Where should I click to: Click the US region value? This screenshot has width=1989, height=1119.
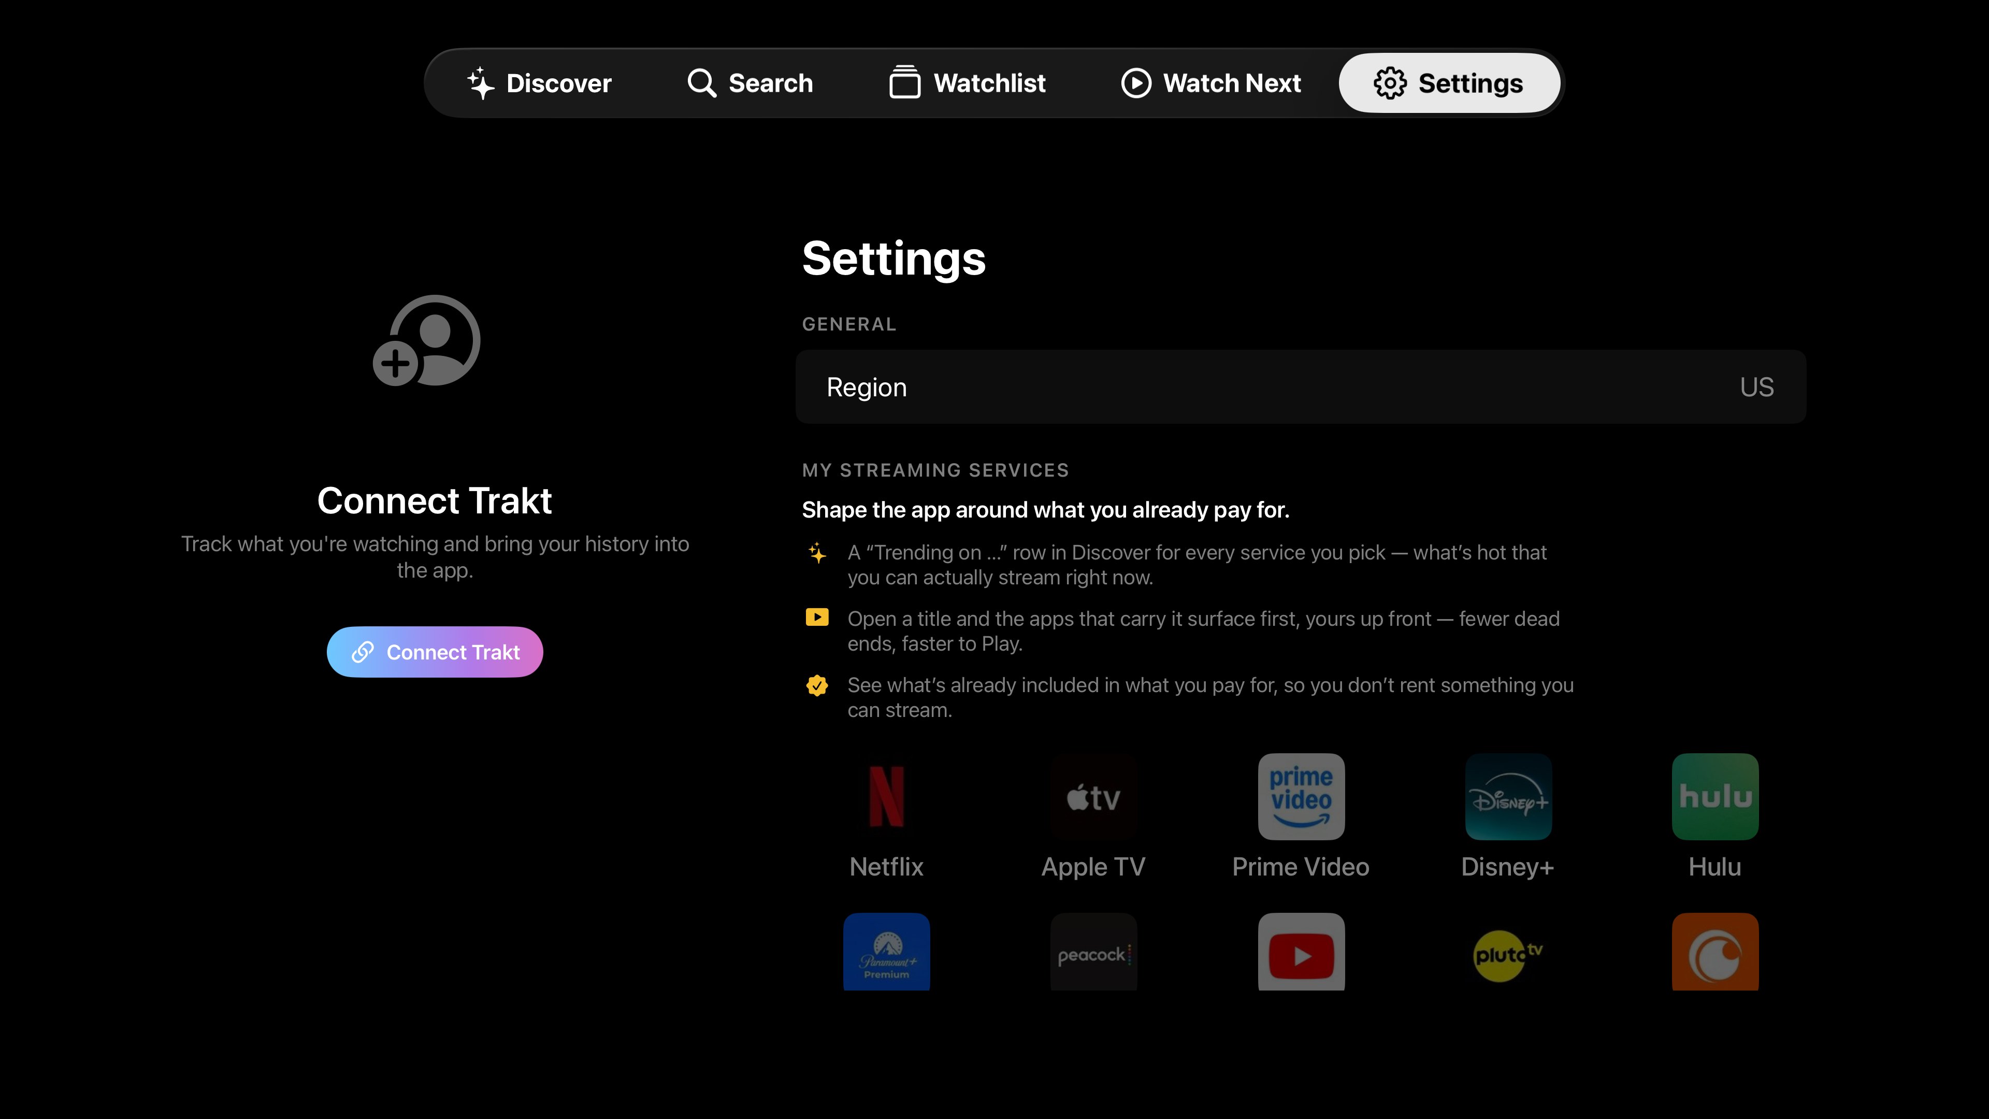tap(1756, 387)
